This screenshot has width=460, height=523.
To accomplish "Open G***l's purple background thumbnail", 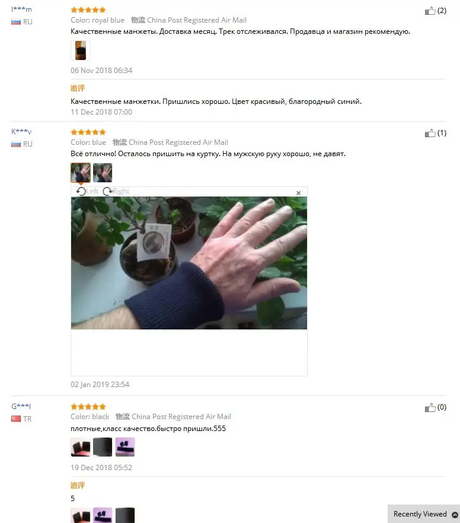I will click(125, 447).
